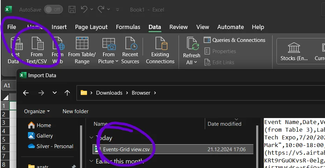Choose From Text/CSV import
The height and width of the screenshot is (168, 325).
[x=37, y=50]
